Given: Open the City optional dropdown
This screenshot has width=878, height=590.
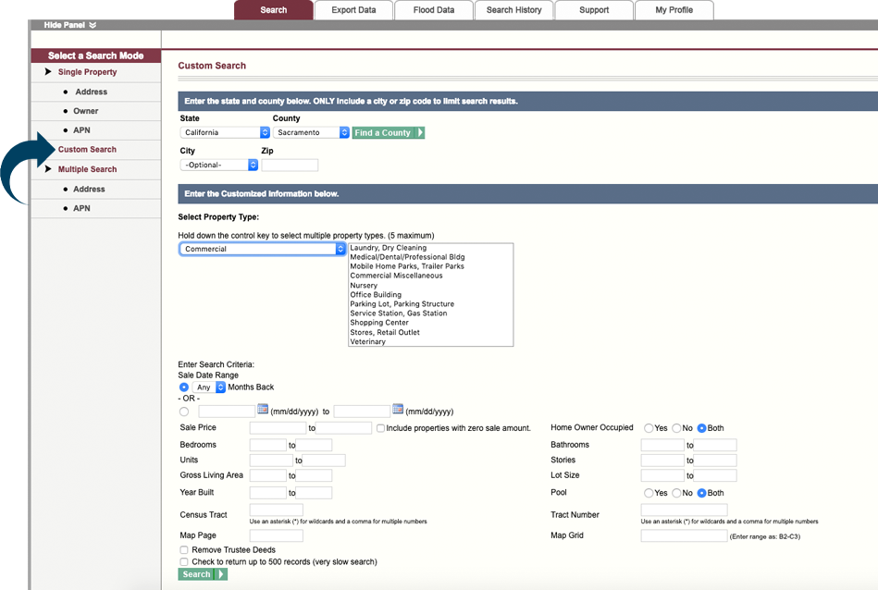Looking at the screenshot, I should 218,166.
